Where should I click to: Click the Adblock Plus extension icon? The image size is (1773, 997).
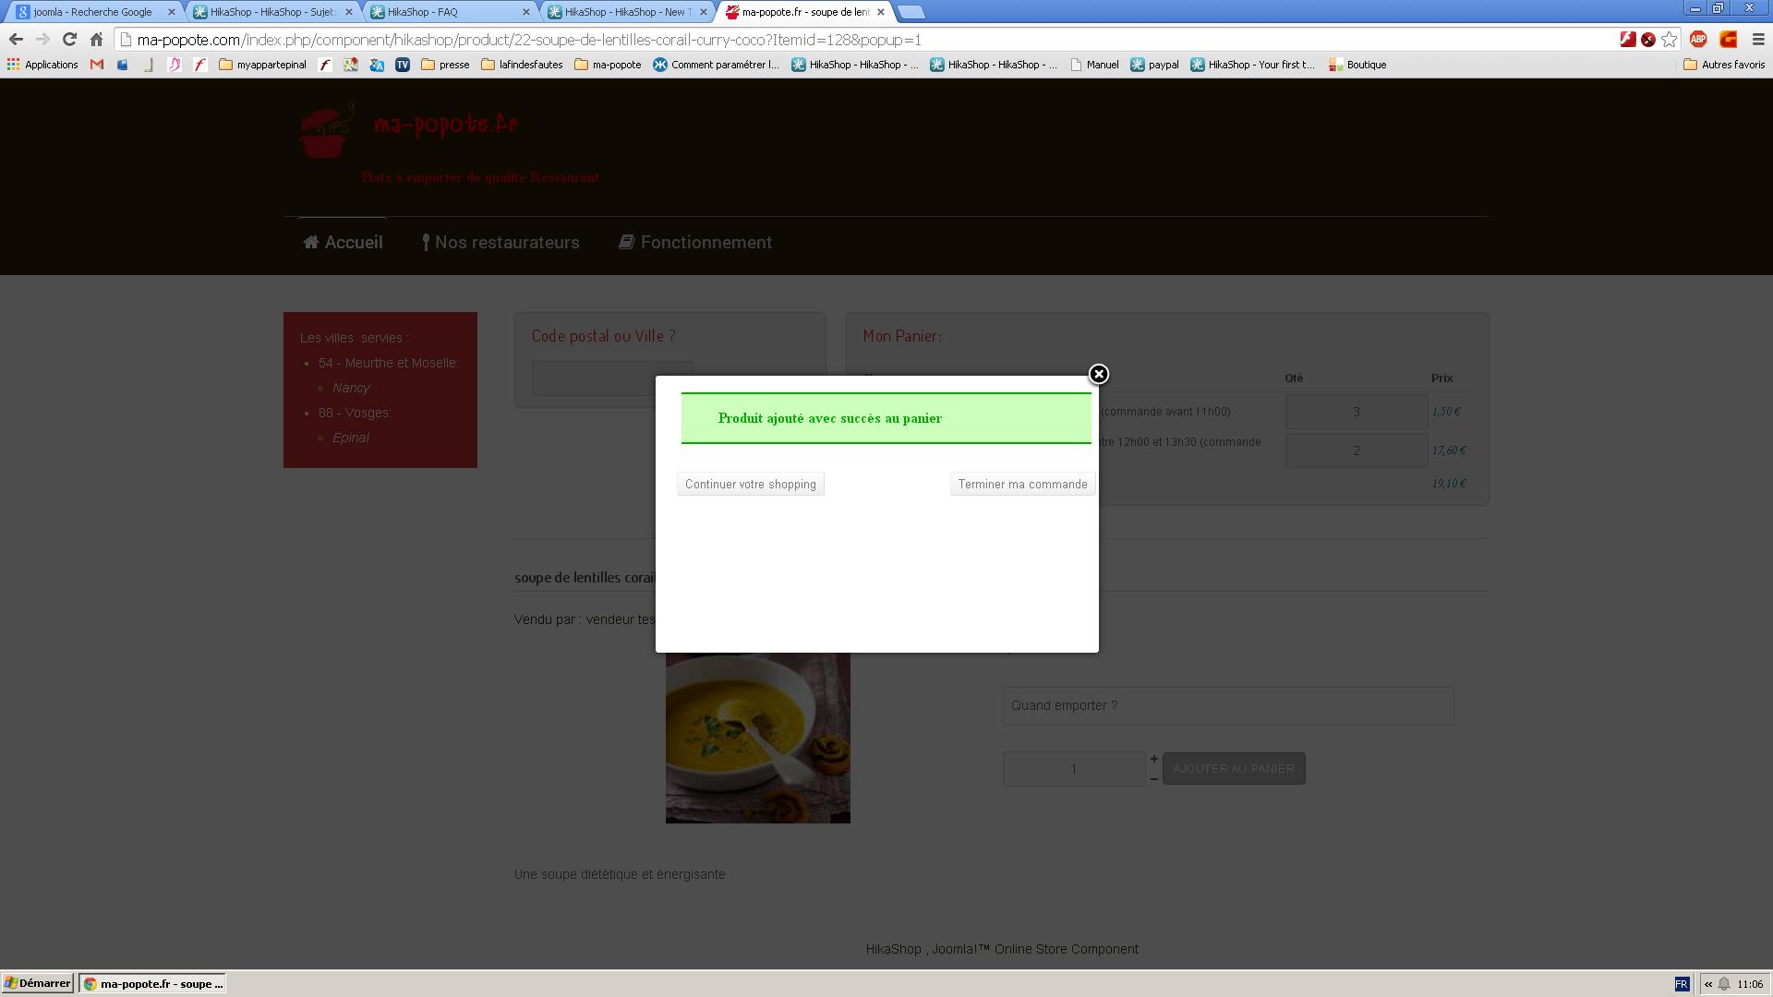click(x=1697, y=40)
